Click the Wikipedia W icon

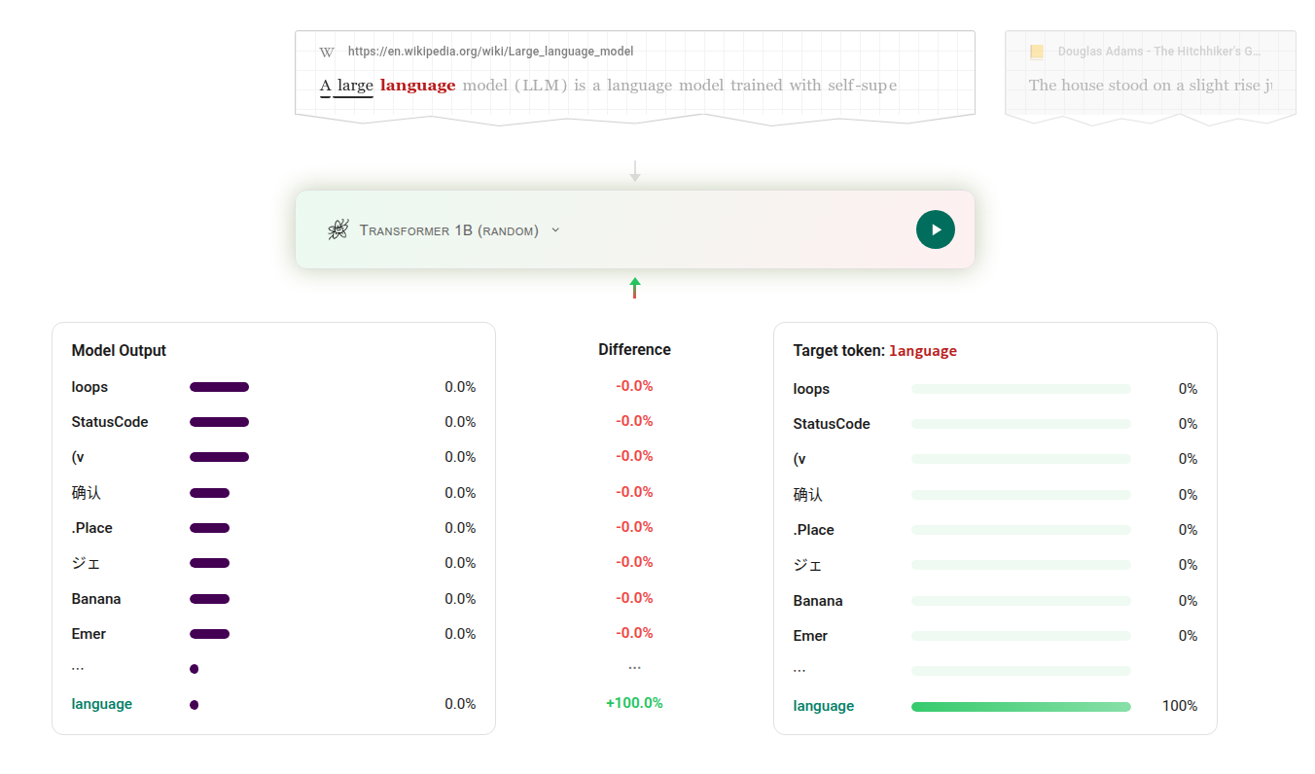(x=327, y=52)
